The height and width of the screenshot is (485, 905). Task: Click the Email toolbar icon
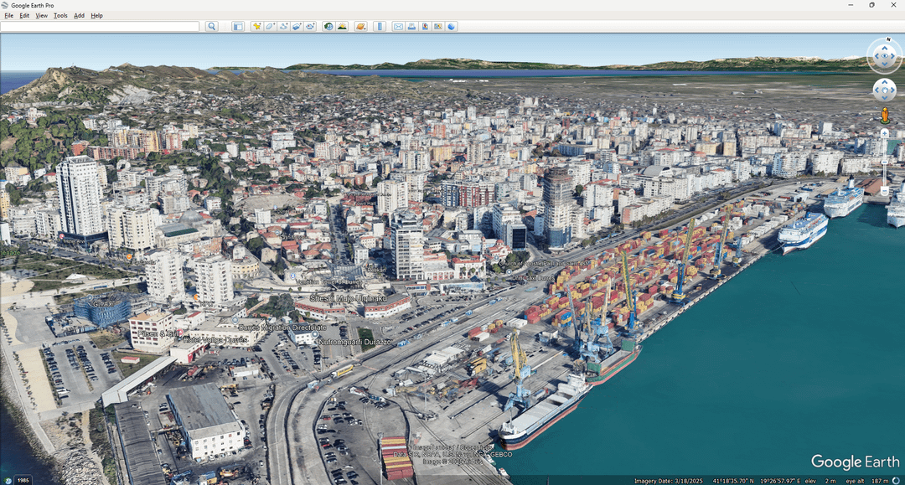coord(398,27)
